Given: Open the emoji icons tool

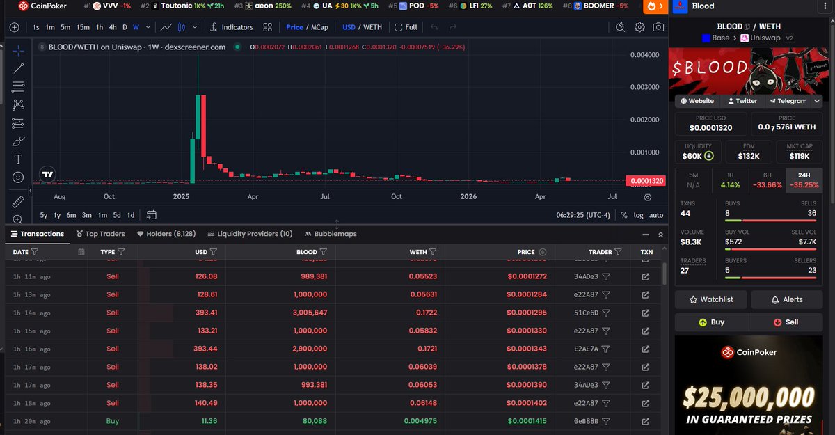Looking at the screenshot, I should 18,177.
